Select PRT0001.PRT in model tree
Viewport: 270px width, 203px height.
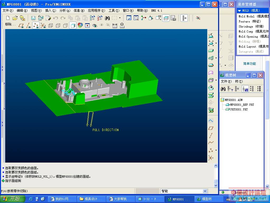click(x=239, y=109)
